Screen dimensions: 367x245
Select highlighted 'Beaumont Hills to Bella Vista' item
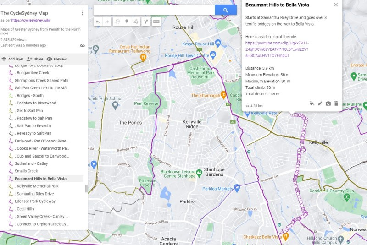pos(45,179)
